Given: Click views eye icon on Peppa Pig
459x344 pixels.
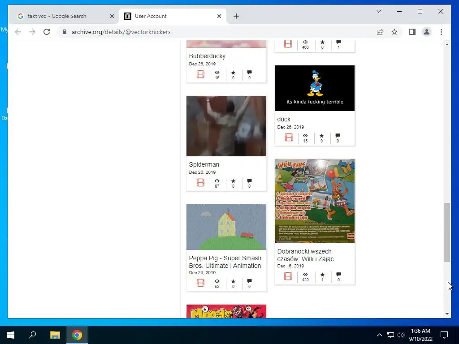Looking at the screenshot, I should tap(217, 281).
